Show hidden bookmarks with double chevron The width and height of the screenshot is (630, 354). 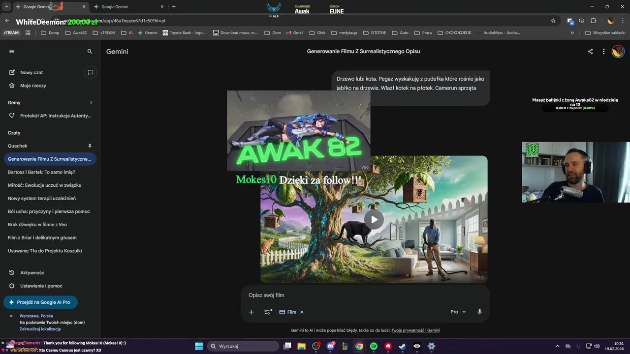pos(572,33)
